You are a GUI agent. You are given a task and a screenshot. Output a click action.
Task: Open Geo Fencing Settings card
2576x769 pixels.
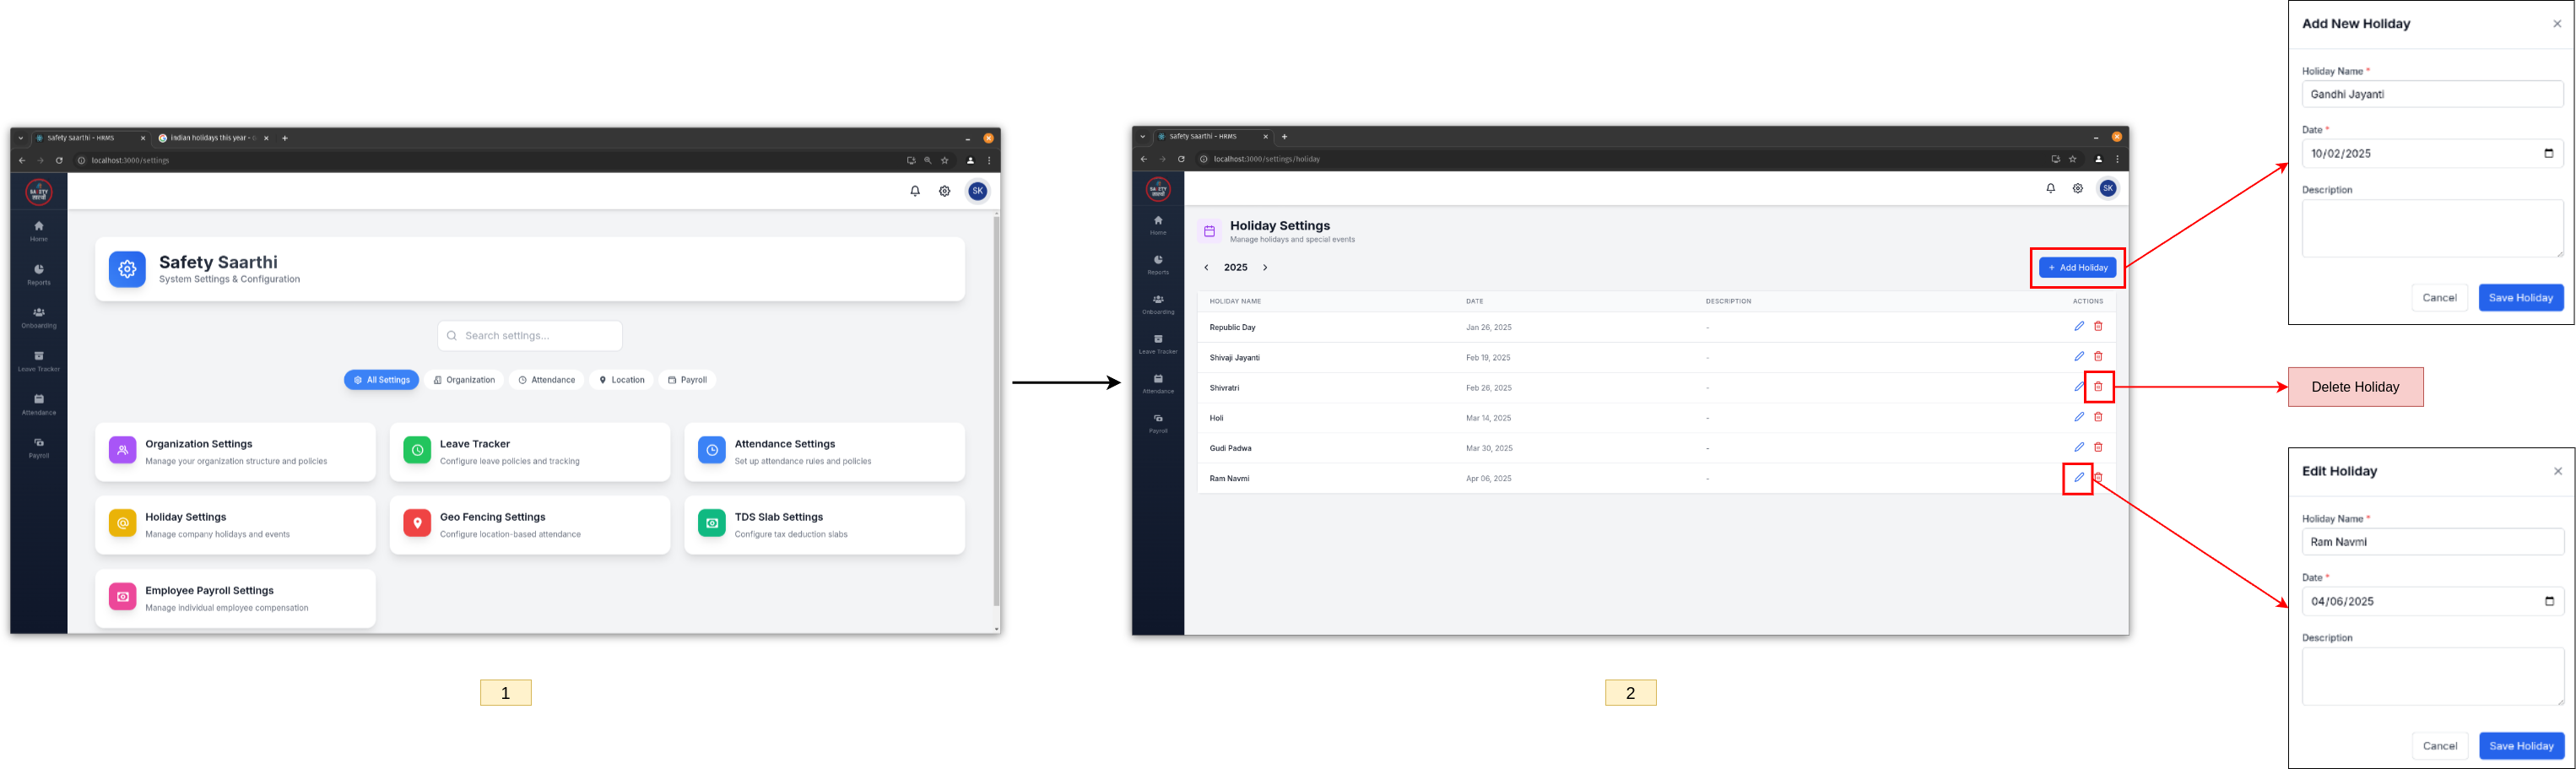529,525
